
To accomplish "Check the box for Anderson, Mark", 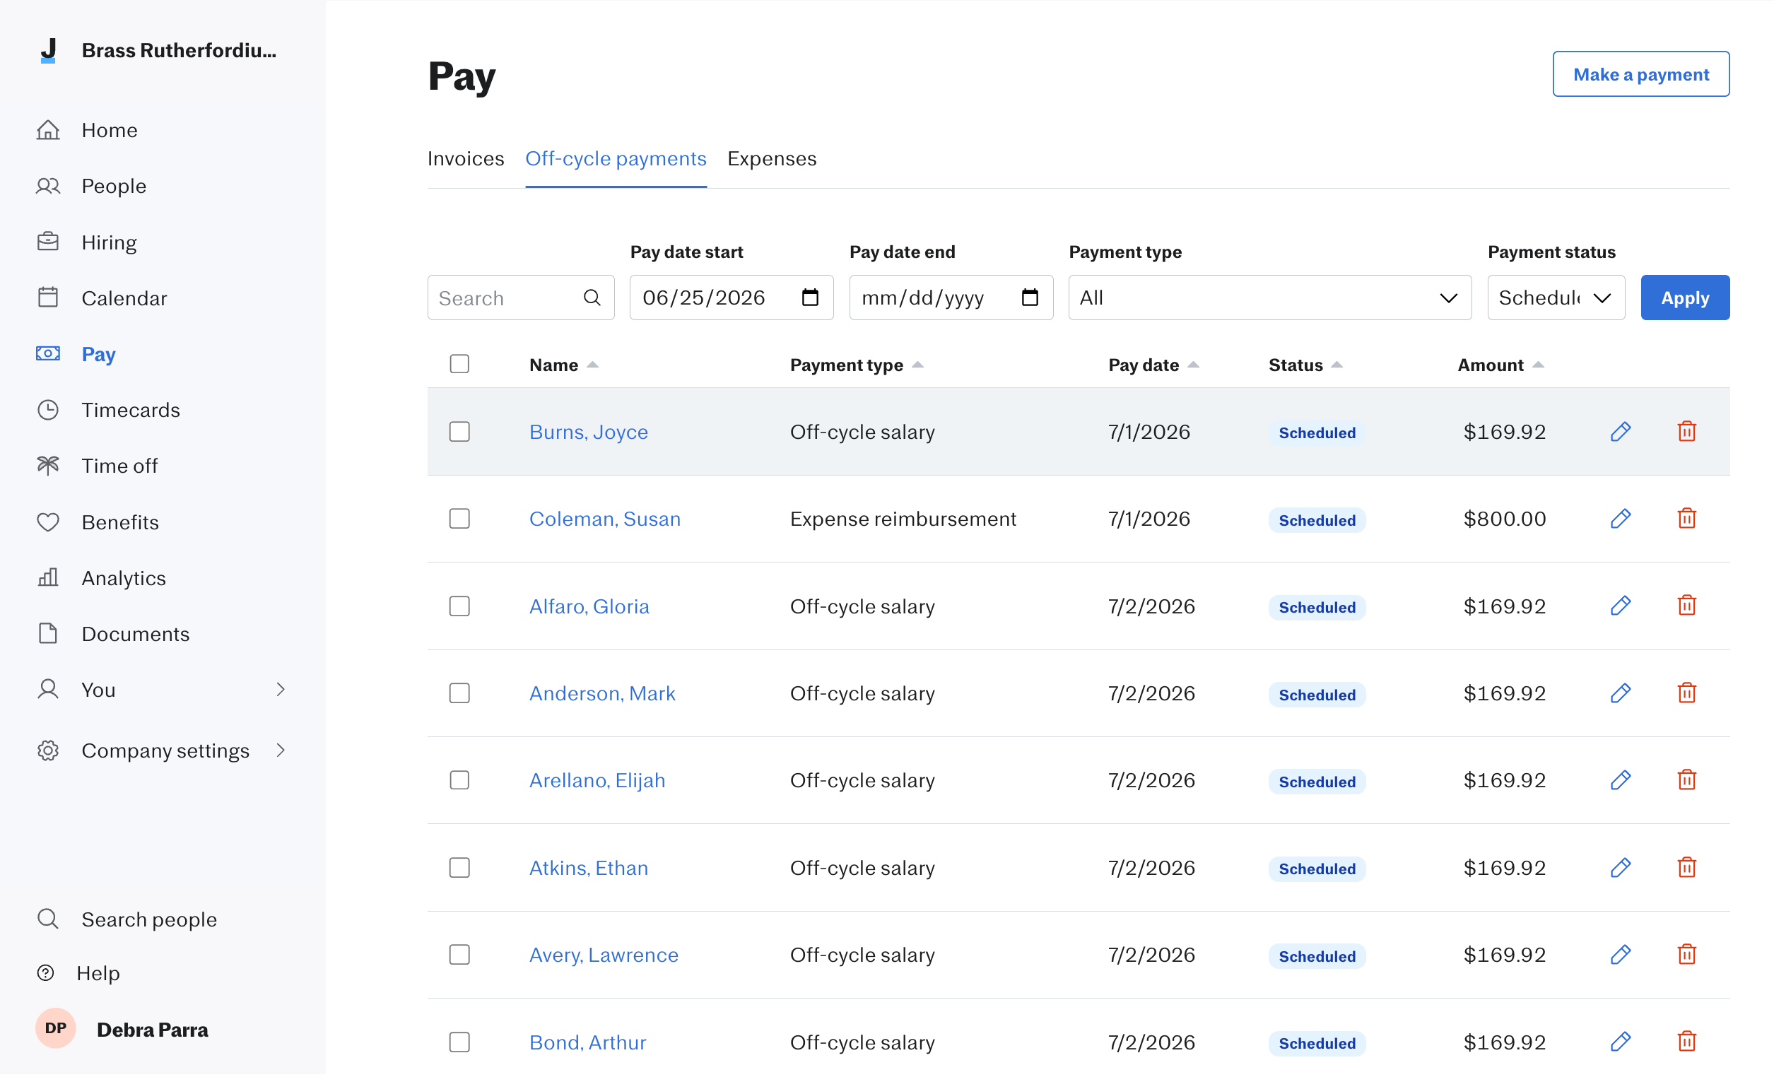I will coord(459,695).
